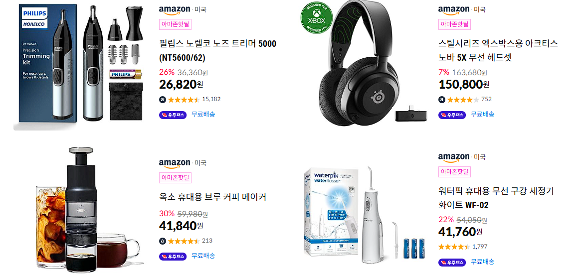Open the 스틸시리즈 엑스박스용 아크티스 노바 5X title link
575x275 pixels.
point(498,50)
